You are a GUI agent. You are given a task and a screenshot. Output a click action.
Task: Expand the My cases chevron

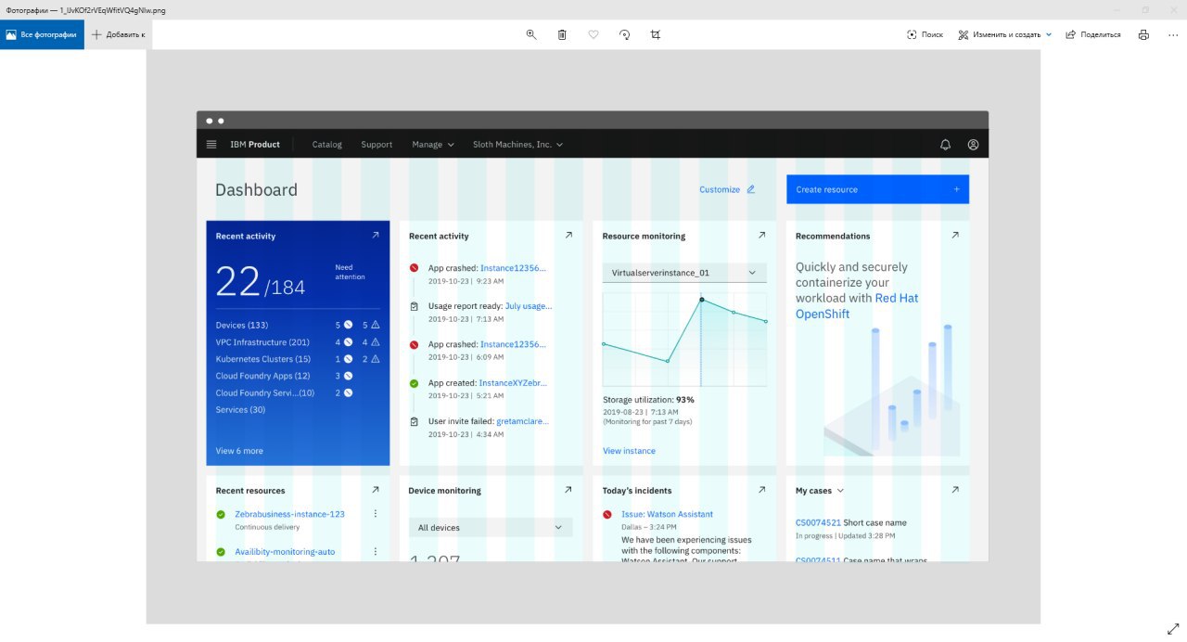841,490
